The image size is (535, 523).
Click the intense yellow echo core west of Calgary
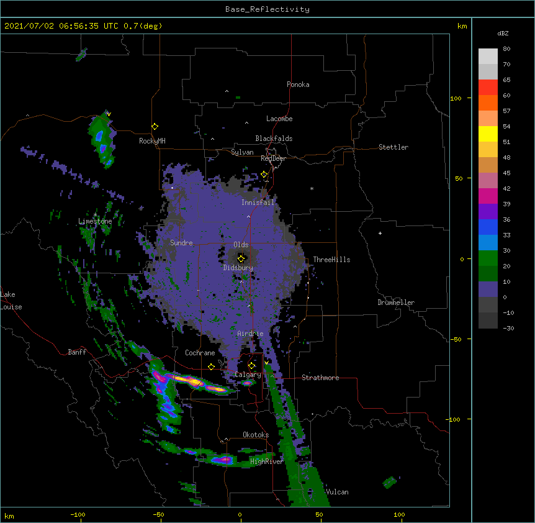[x=194, y=383]
